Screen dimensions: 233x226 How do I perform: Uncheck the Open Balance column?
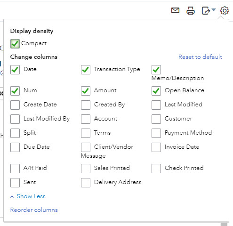pyautogui.click(x=156, y=91)
